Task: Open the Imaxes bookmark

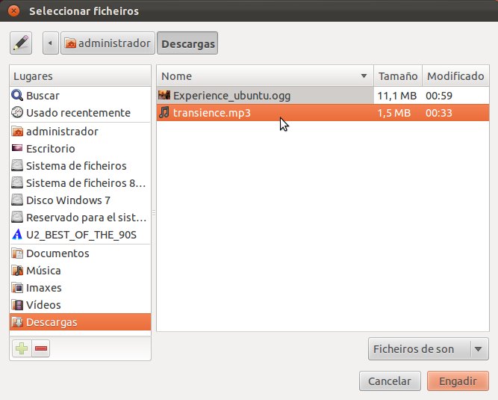Action: coord(81,287)
